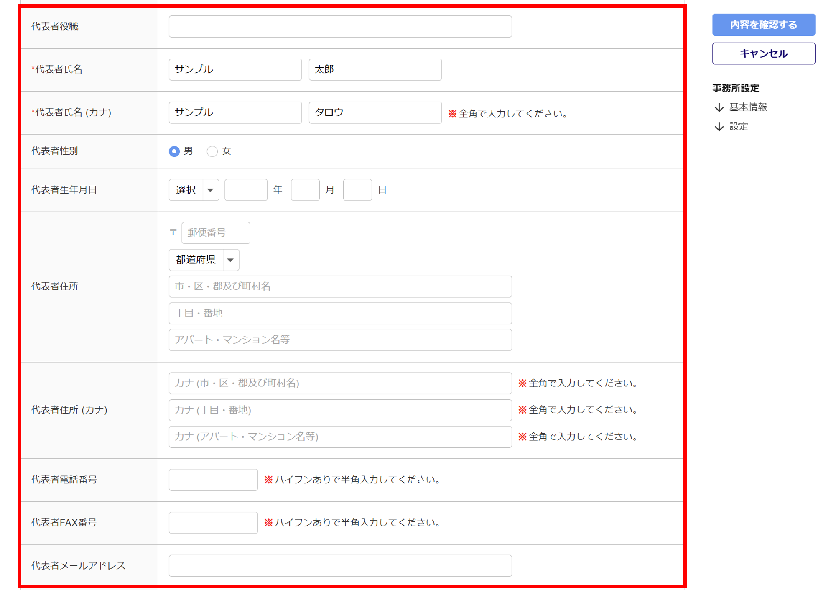The height and width of the screenshot is (590, 836).
Task: Click the birth year input before 年
Action: (246, 190)
